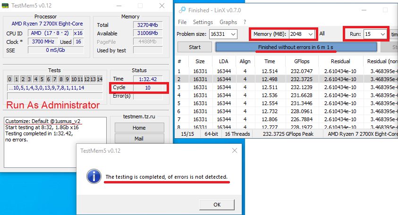Click the Total memory 32704Mb field
The height and width of the screenshot is (215, 398).
click(x=148, y=25)
